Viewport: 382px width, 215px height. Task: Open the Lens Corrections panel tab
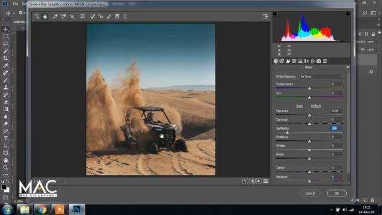click(306, 61)
